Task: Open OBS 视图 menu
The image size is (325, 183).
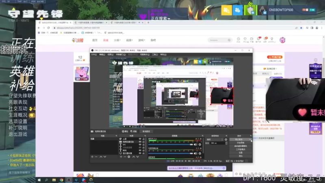Action: pos(110,54)
